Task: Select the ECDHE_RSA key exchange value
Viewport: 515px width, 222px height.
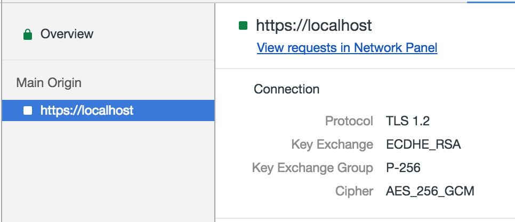Action: pyautogui.click(x=423, y=144)
